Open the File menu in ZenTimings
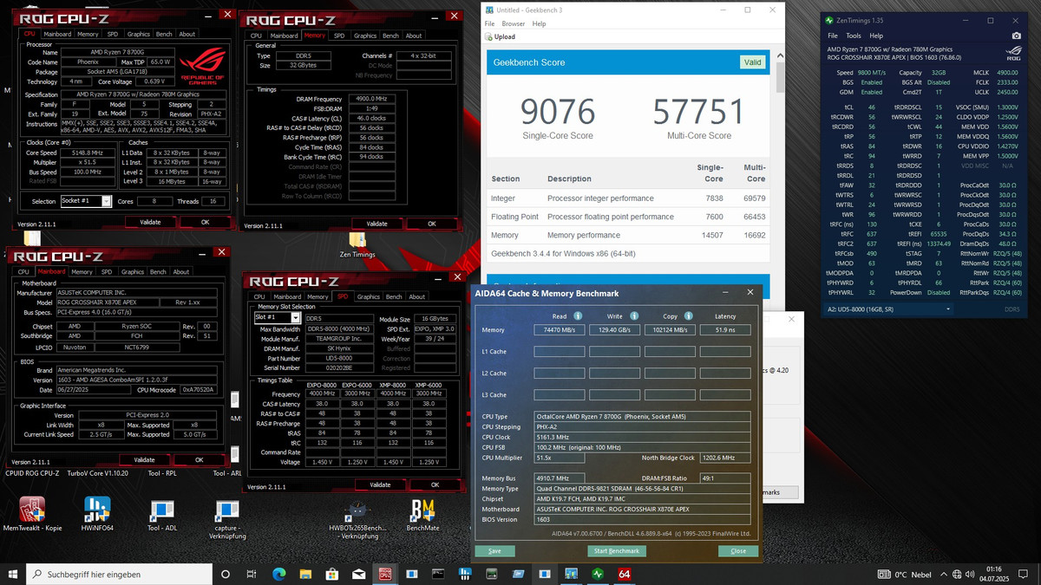Viewport: 1041px width, 585px height. (x=833, y=36)
